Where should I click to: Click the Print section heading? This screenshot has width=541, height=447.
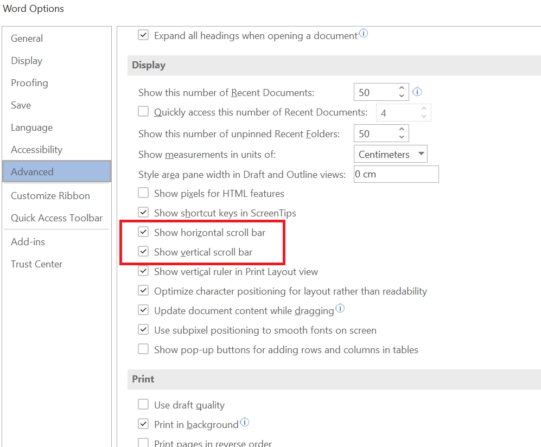tap(143, 379)
